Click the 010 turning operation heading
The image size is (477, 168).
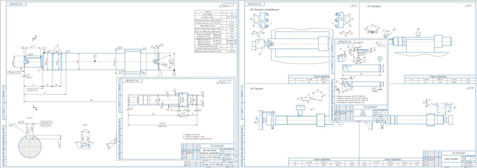[x=257, y=89]
